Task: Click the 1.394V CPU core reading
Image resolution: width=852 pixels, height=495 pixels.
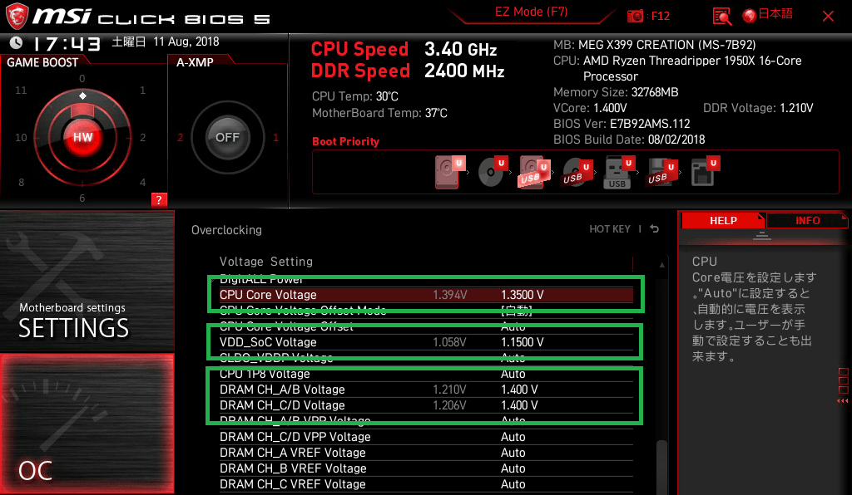Action: pos(449,295)
